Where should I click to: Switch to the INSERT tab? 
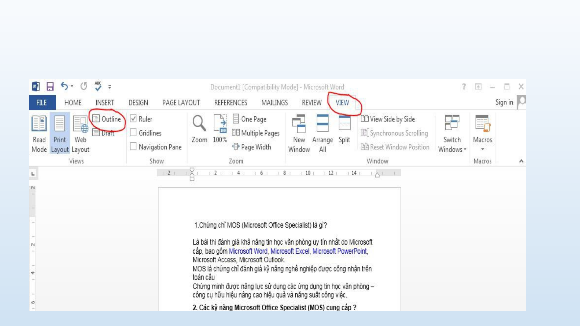point(105,103)
